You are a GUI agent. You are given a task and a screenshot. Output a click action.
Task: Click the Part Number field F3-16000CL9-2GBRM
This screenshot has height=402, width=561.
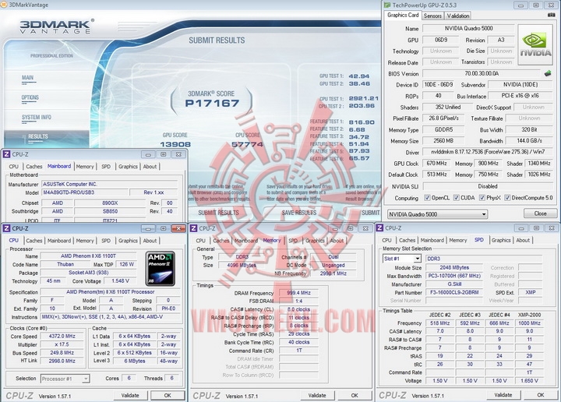tap(454, 292)
